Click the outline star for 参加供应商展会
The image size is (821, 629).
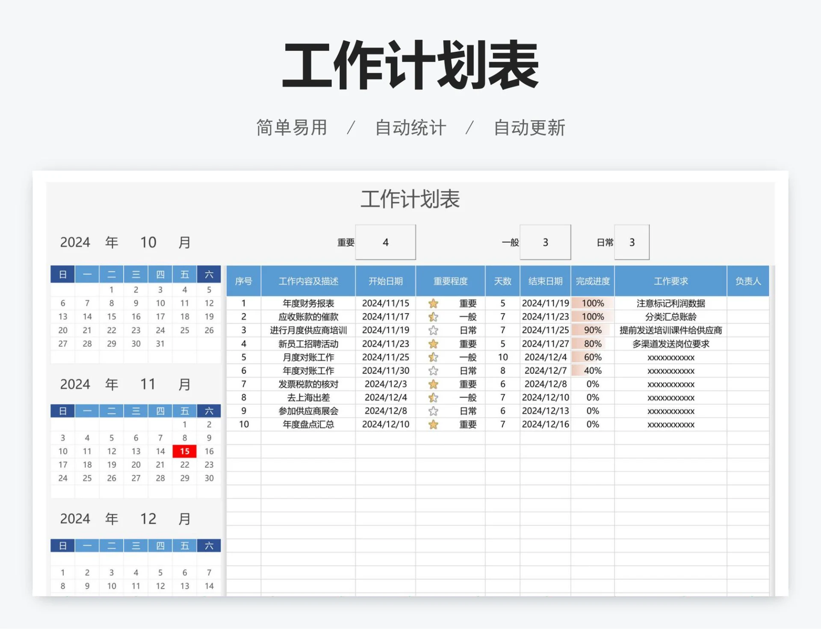click(x=434, y=411)
